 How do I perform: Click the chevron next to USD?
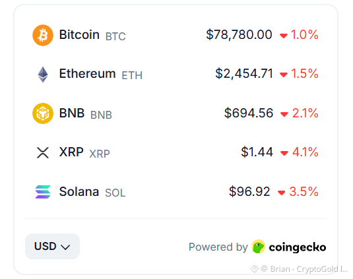click(65, 247)
